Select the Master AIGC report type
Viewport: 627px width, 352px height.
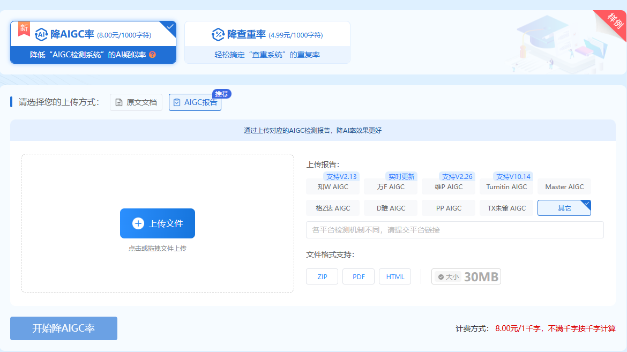pos(564,187)
